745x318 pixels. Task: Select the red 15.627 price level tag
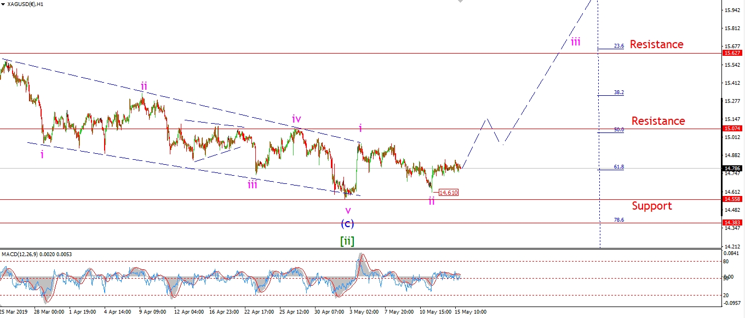(732, 53)
